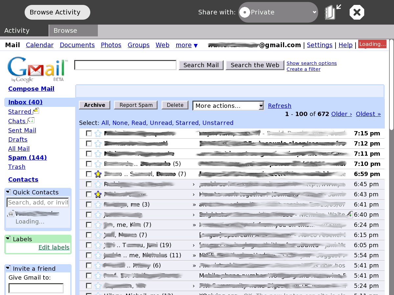The width and height of the screenshot is (394, 295).
Task: Collapse the Quick Contacts section
Action: click(x=8, y=192)
